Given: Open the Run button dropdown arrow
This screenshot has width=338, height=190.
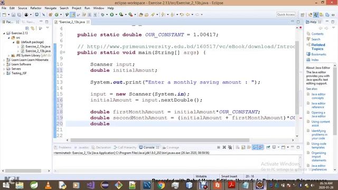Looking at the screenshot, I should click(116, 15).
